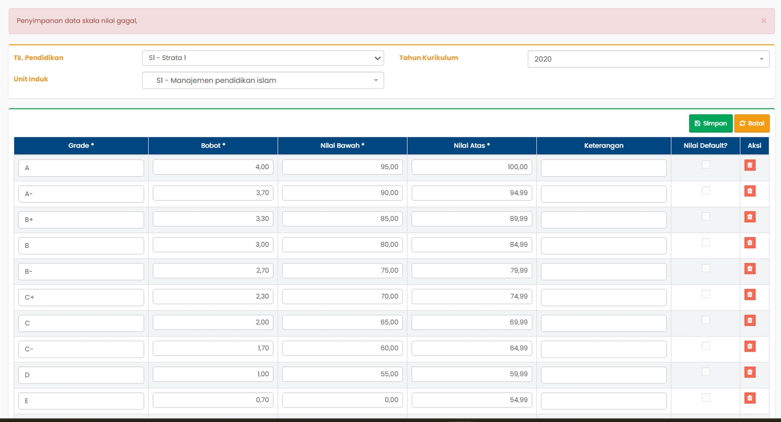Delete the B- grade row
The image size is (781, 422).
(750, 268)
